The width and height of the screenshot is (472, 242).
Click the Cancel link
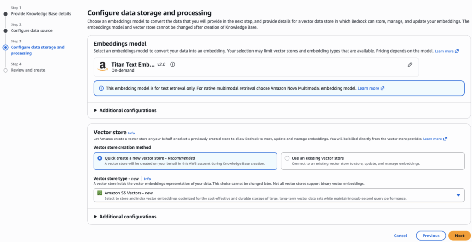coord(400,236)
